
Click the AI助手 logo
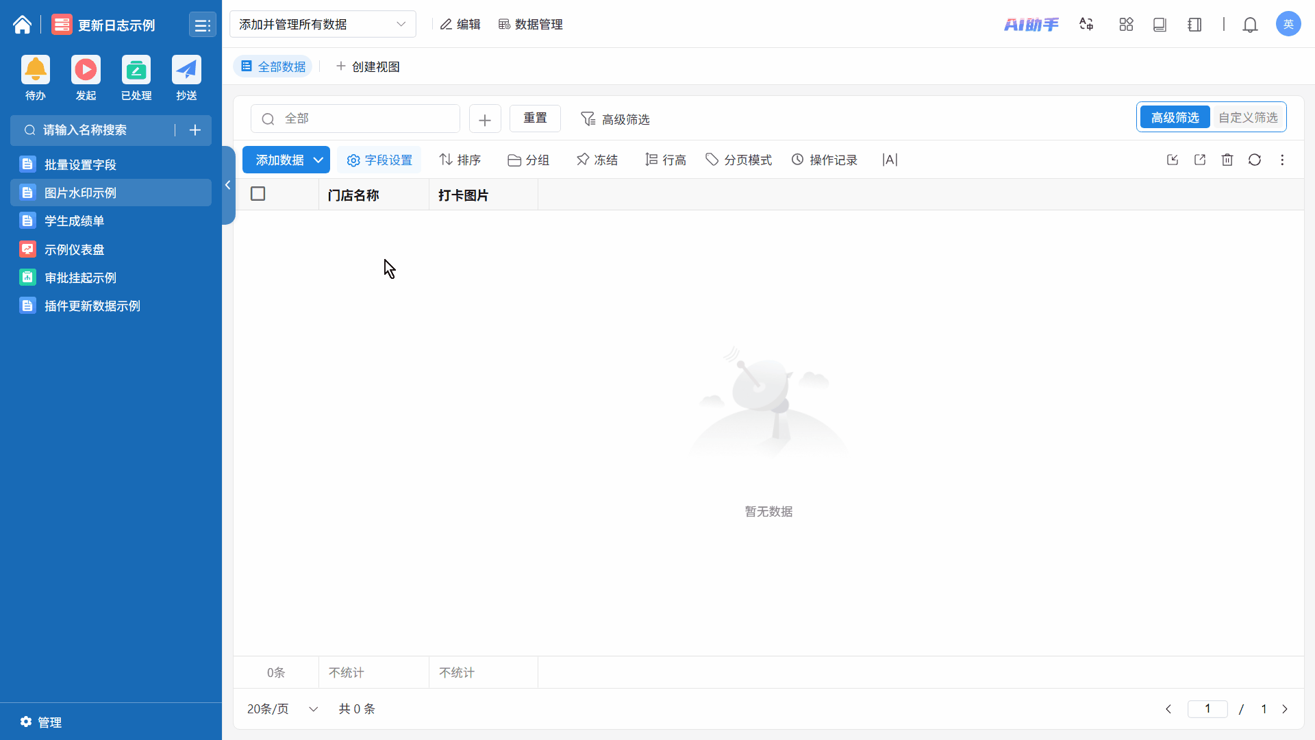click(1031, 25)
